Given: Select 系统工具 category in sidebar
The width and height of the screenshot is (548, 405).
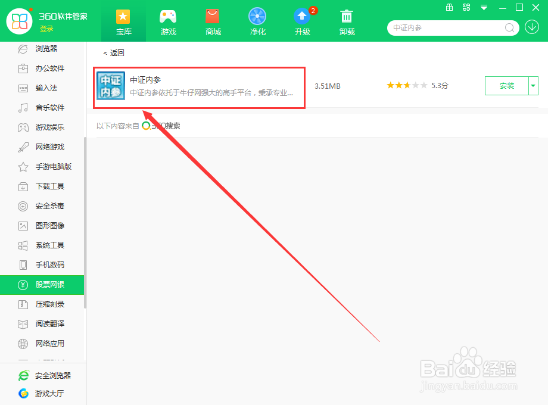Looking at the screenshot, I should [42, 245].
